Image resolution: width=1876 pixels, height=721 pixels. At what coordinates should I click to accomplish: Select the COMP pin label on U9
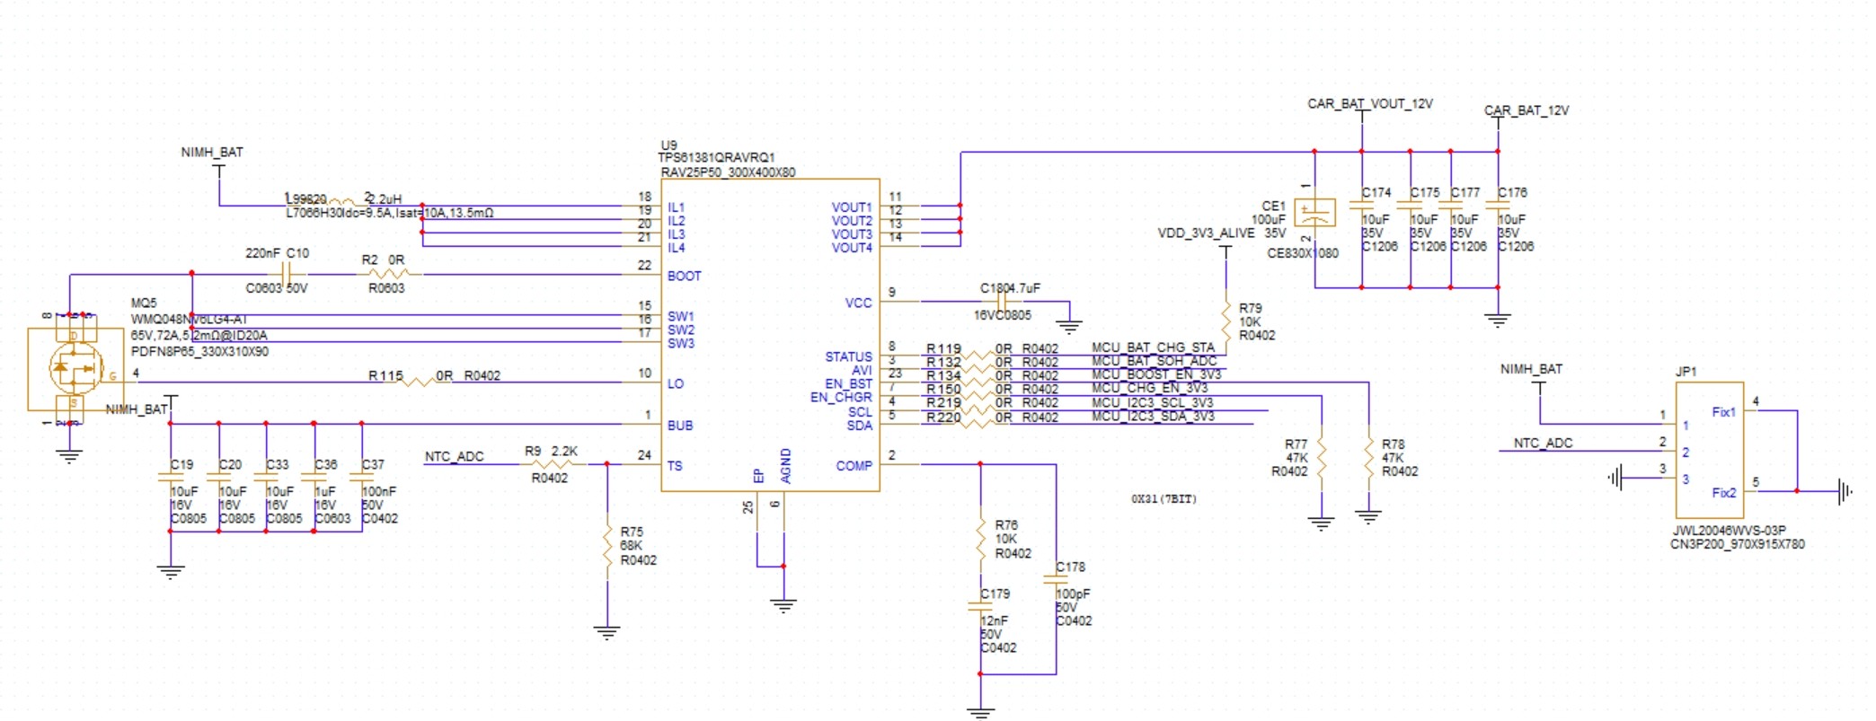click(x=854, y=466)
